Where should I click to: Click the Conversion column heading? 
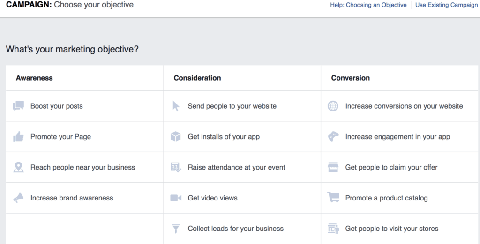[350, 78]
